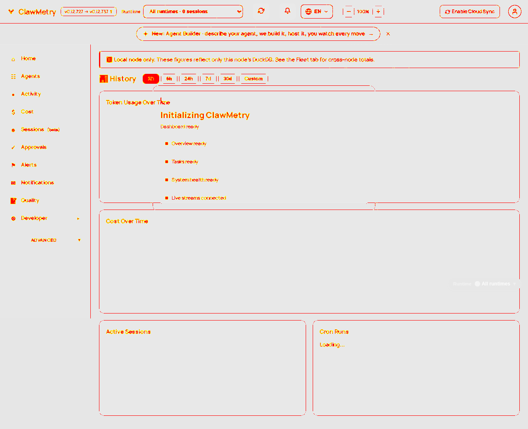Select the 24h history range
The width and height of the screenshot is (528, 429).
point(189,79)
